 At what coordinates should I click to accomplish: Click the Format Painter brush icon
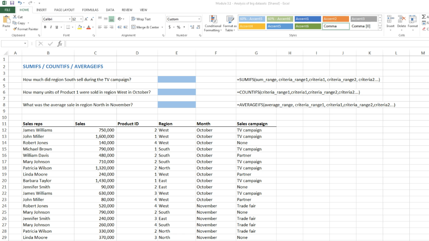[15, 29]
